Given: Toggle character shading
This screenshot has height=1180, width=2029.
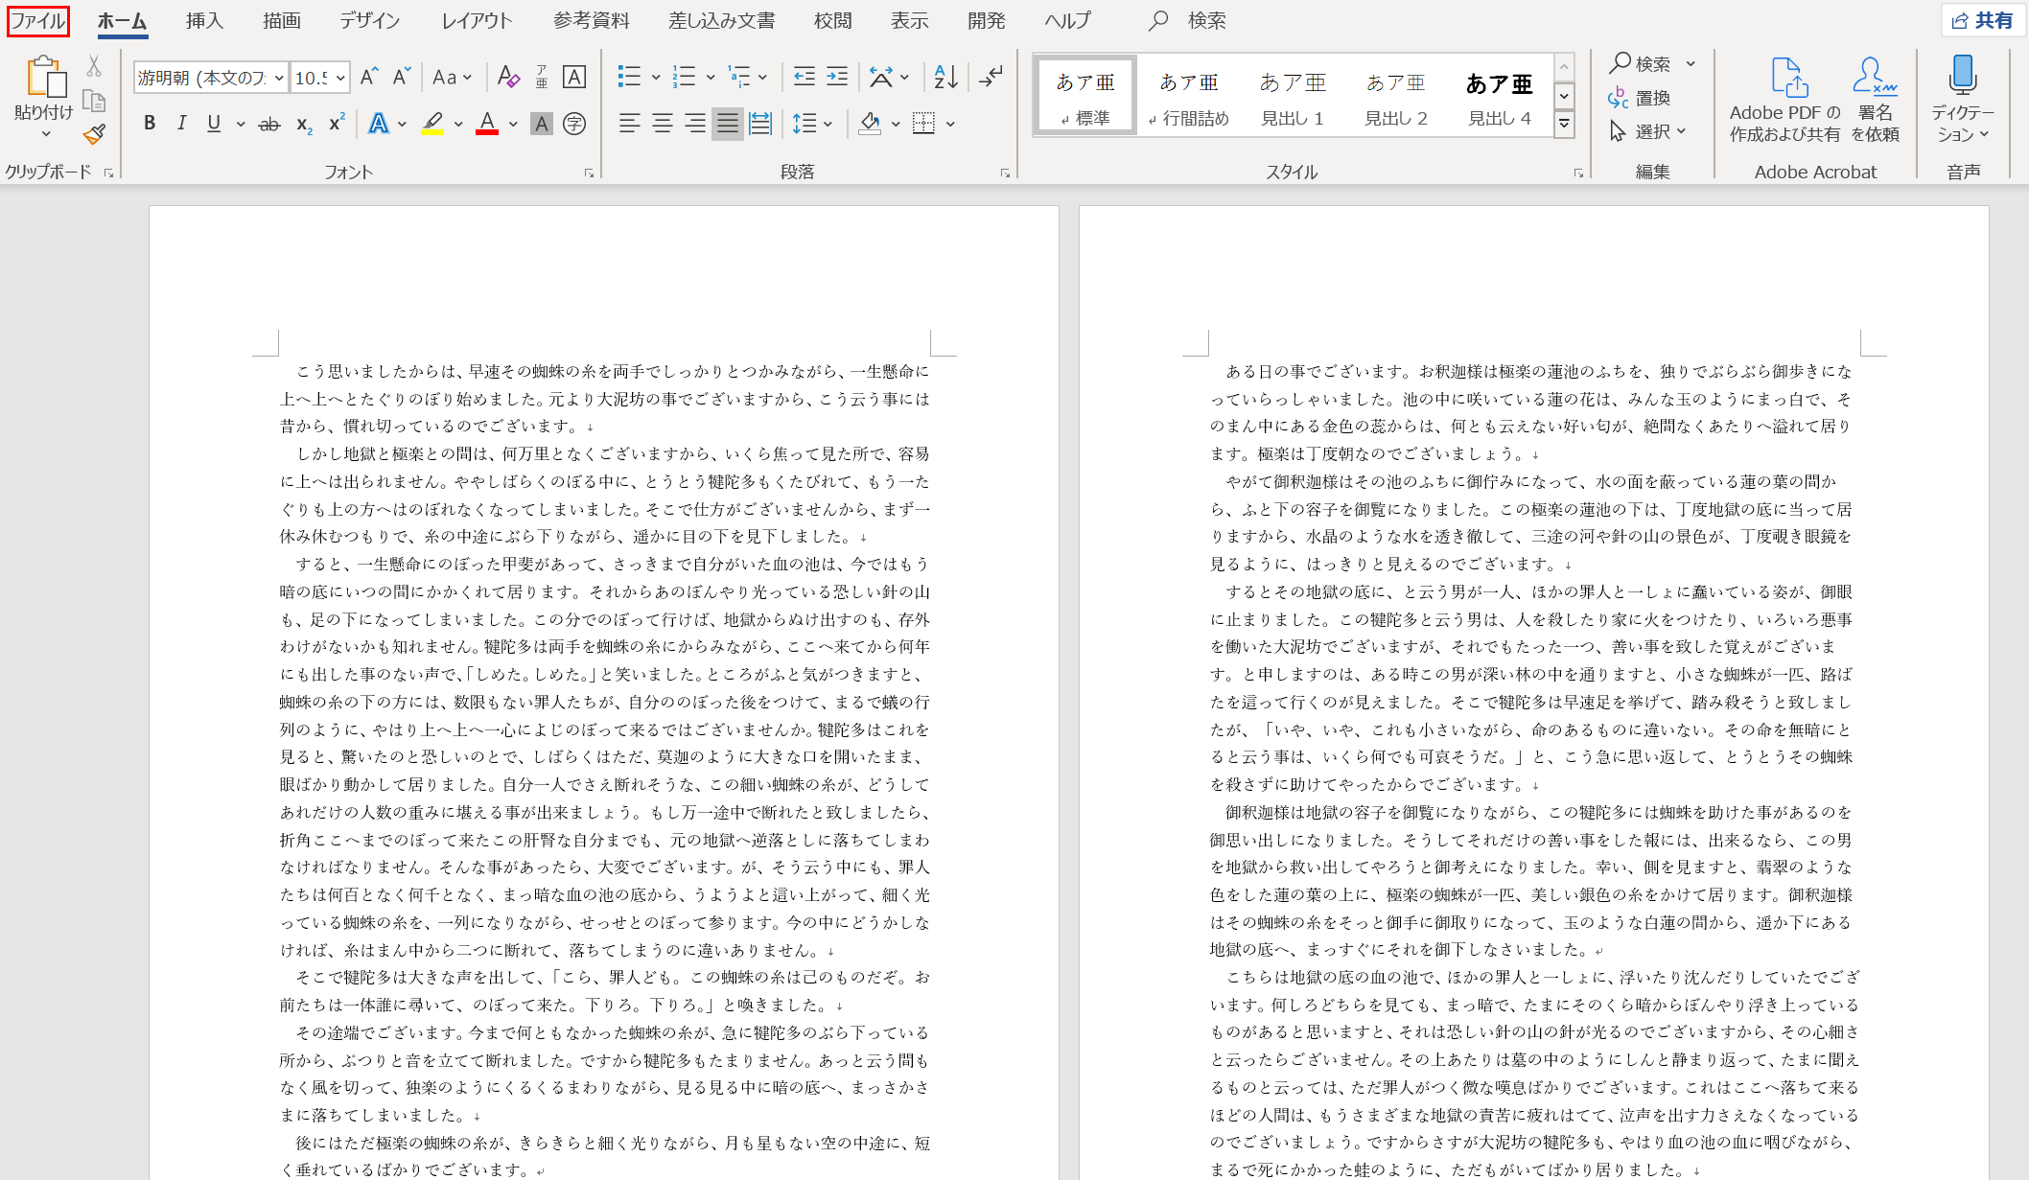Looking at the screenshot, I should [542, 124].
